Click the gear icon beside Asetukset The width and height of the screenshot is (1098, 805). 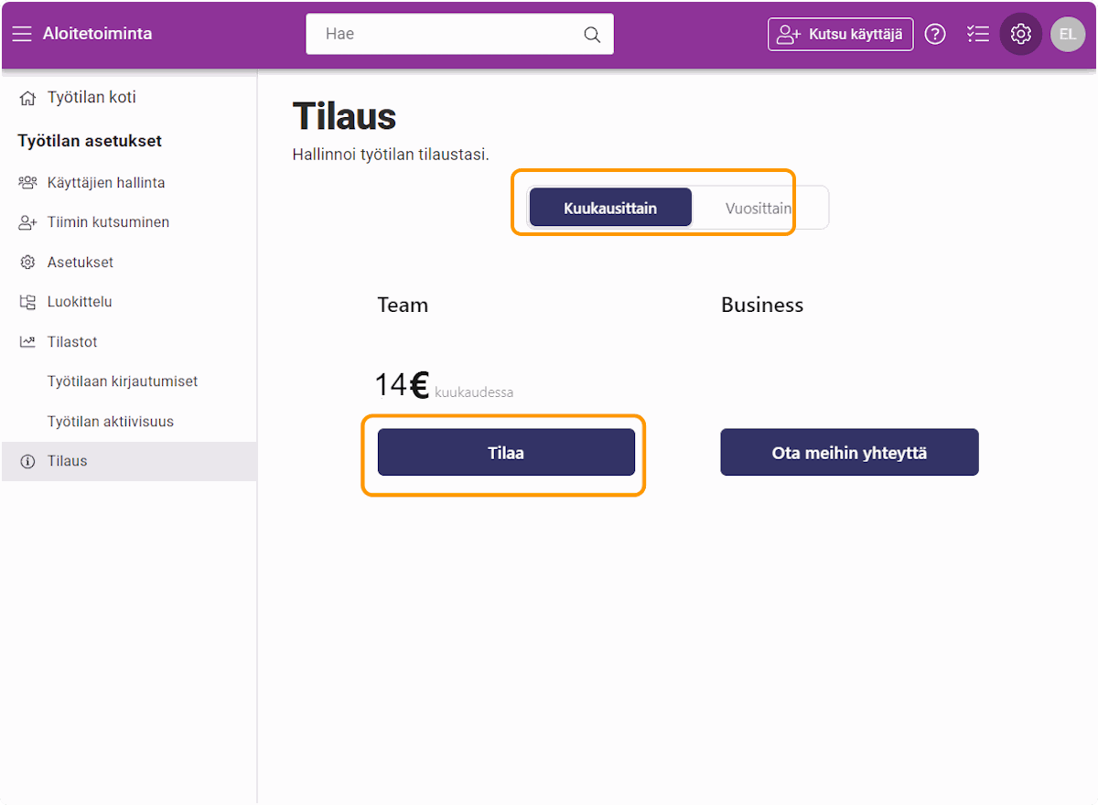[28, 263]
